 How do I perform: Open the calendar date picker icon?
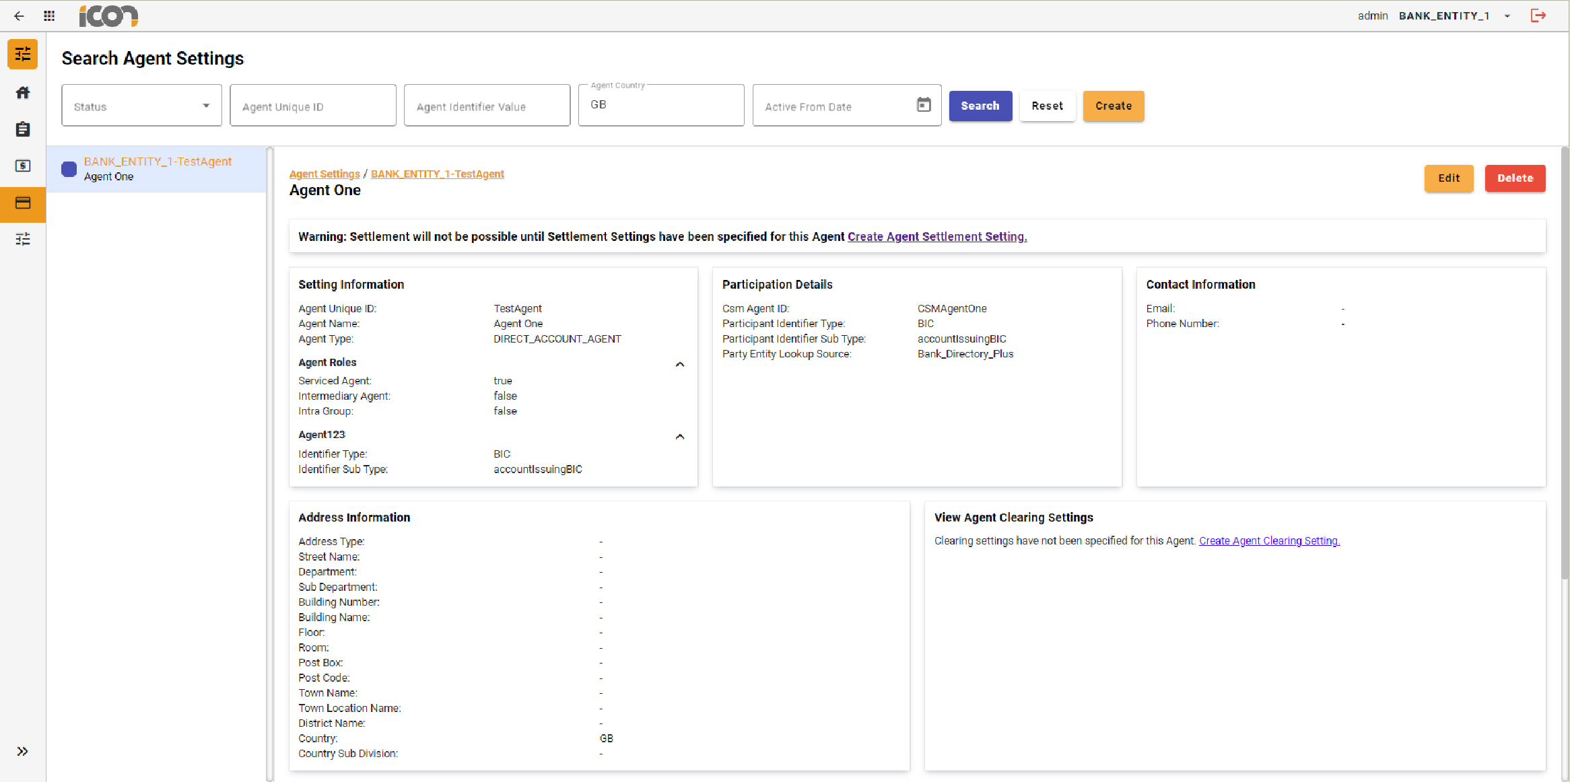tap(924, 105)
